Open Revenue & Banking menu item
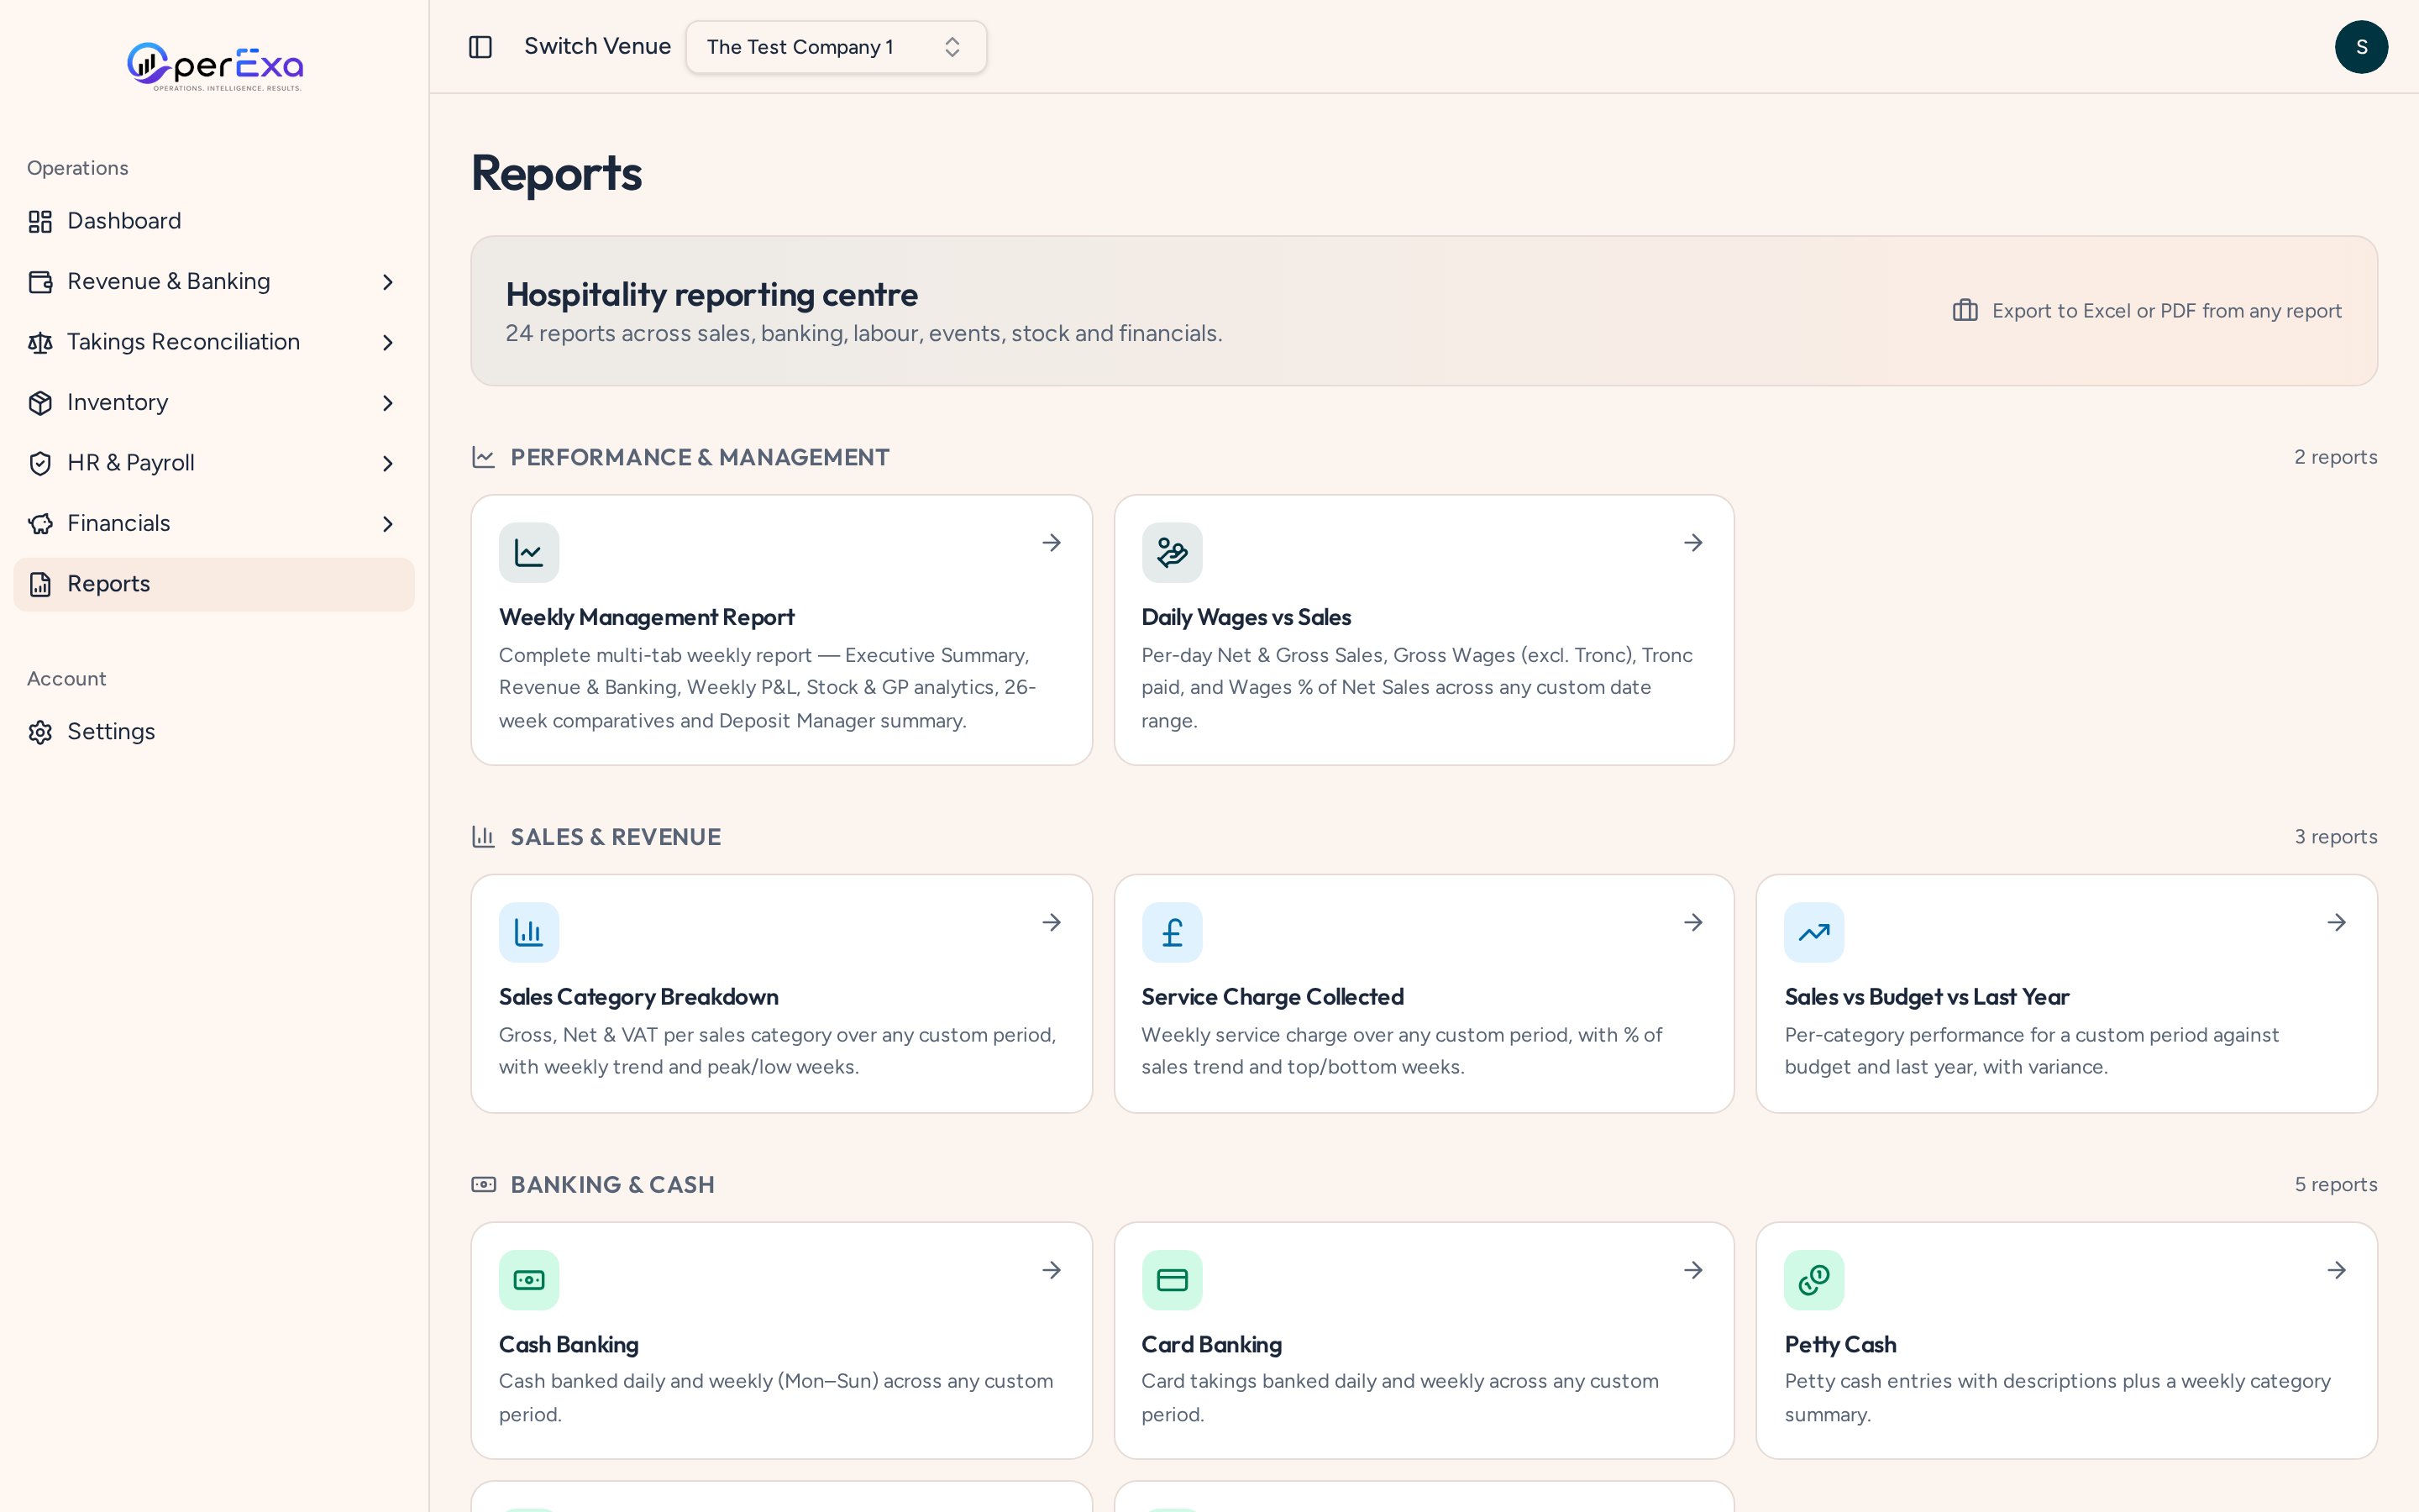This screenshot has height=1512, width=2419. point(214,282)
